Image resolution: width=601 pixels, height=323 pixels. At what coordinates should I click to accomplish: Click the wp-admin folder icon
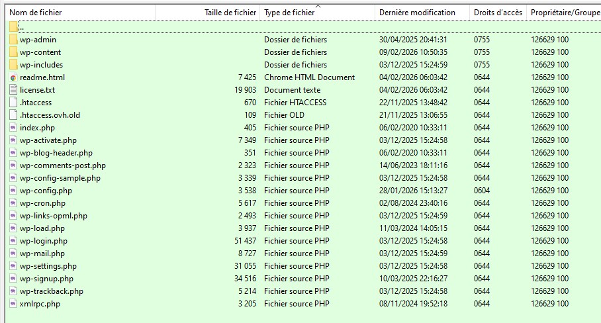coord(13,40)
